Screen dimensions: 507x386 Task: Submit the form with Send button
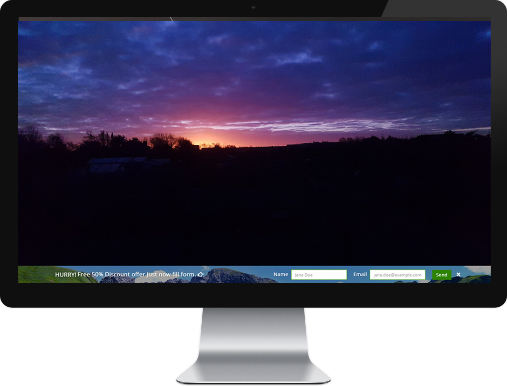[x=441, y=275]
